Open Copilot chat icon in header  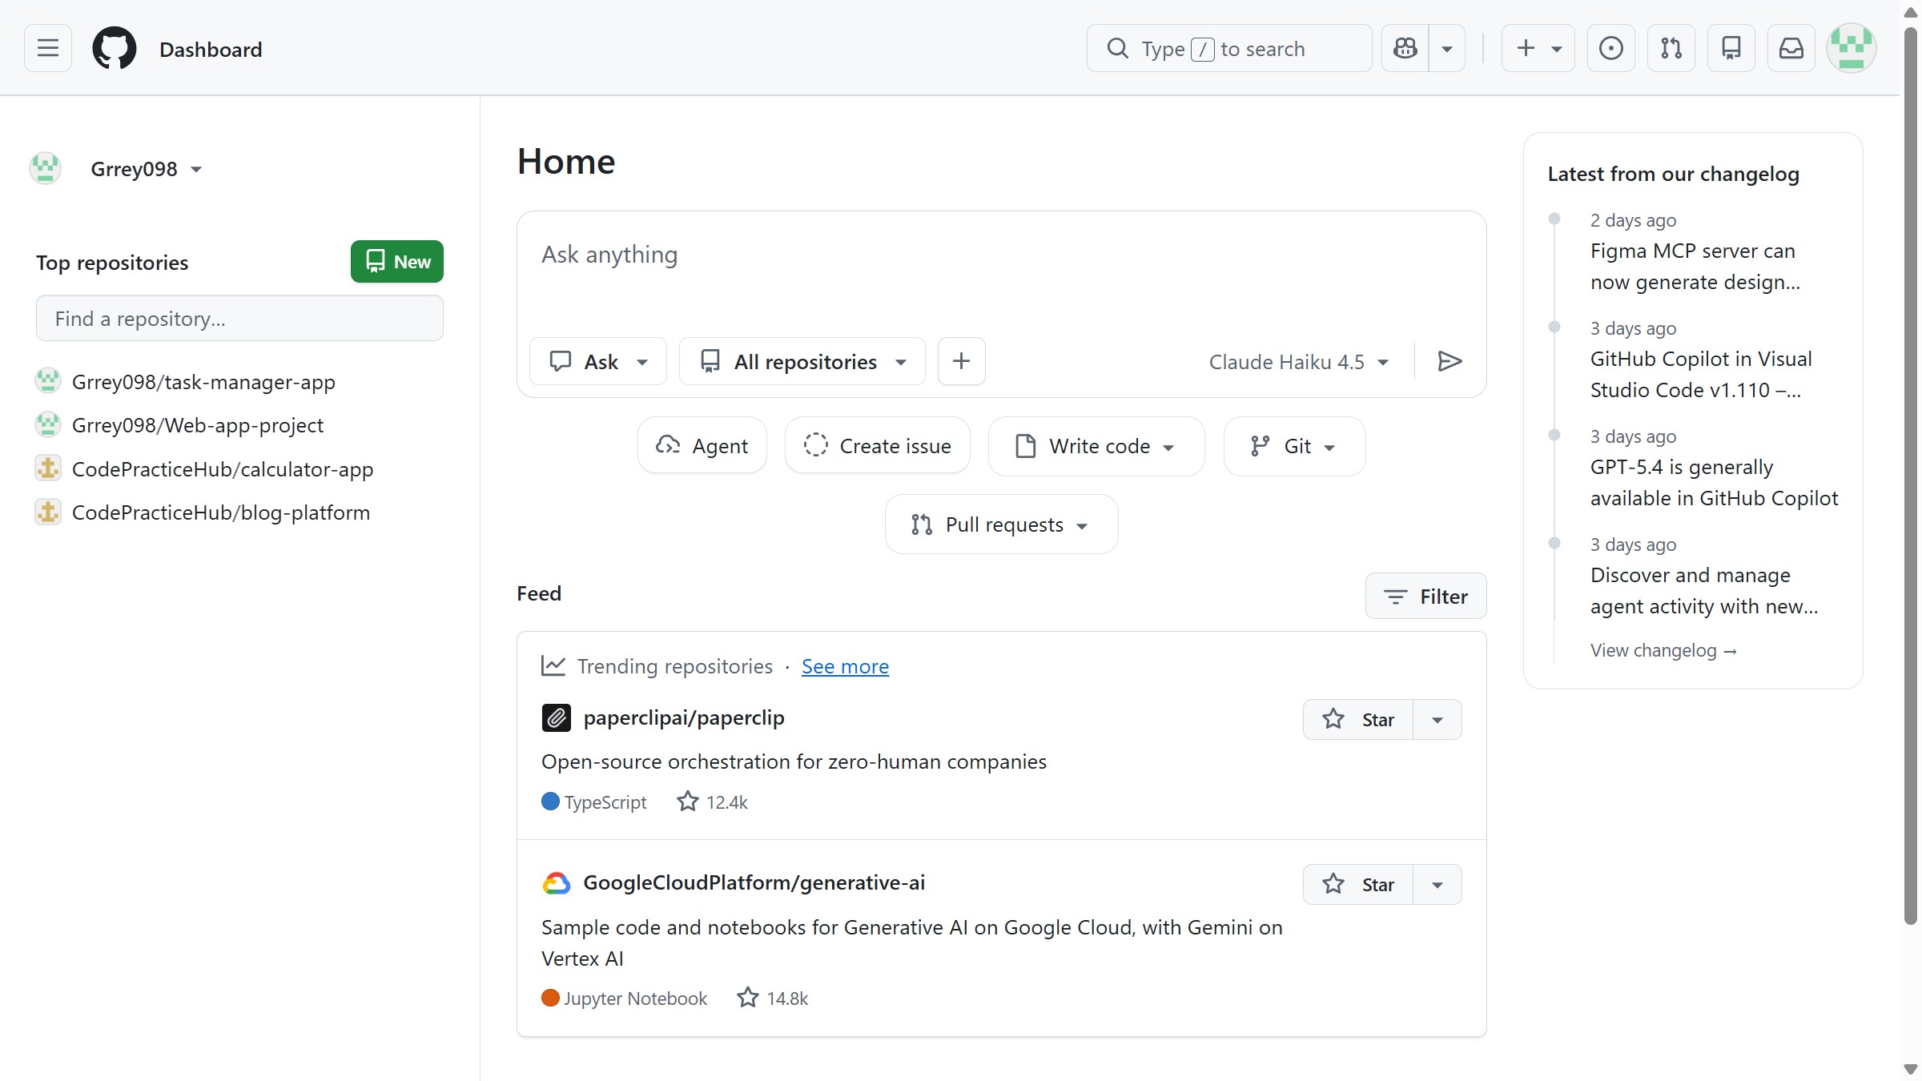click(x=1405, y=48)
